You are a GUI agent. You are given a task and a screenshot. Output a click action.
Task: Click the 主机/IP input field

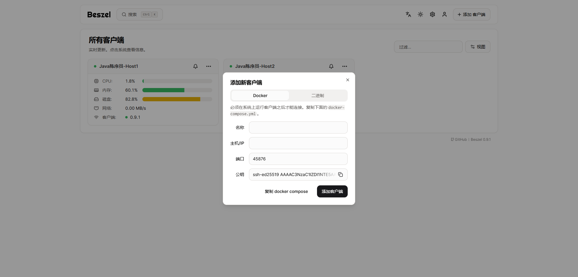point(298,143)
